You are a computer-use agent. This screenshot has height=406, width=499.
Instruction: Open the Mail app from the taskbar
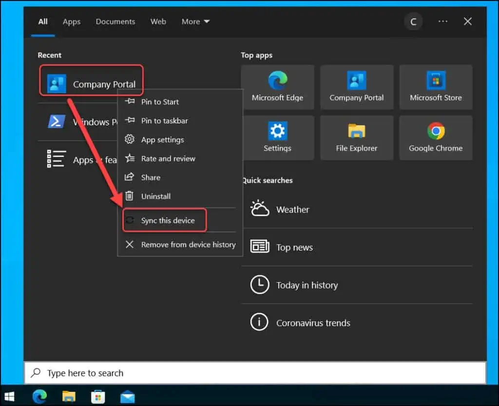tap(128, 397)
